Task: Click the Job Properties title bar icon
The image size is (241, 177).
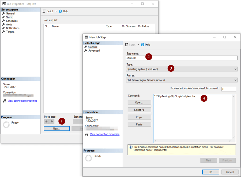Action: pyautogui.click(x=4, y=4)
